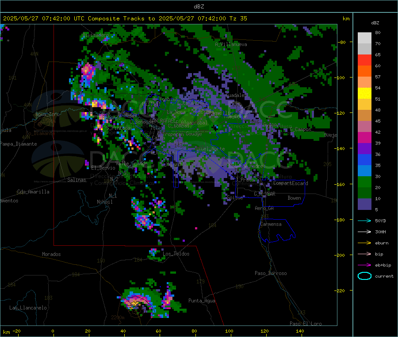
Task: Click the Pampa_Diamante map label
Action: coord(18,144)
